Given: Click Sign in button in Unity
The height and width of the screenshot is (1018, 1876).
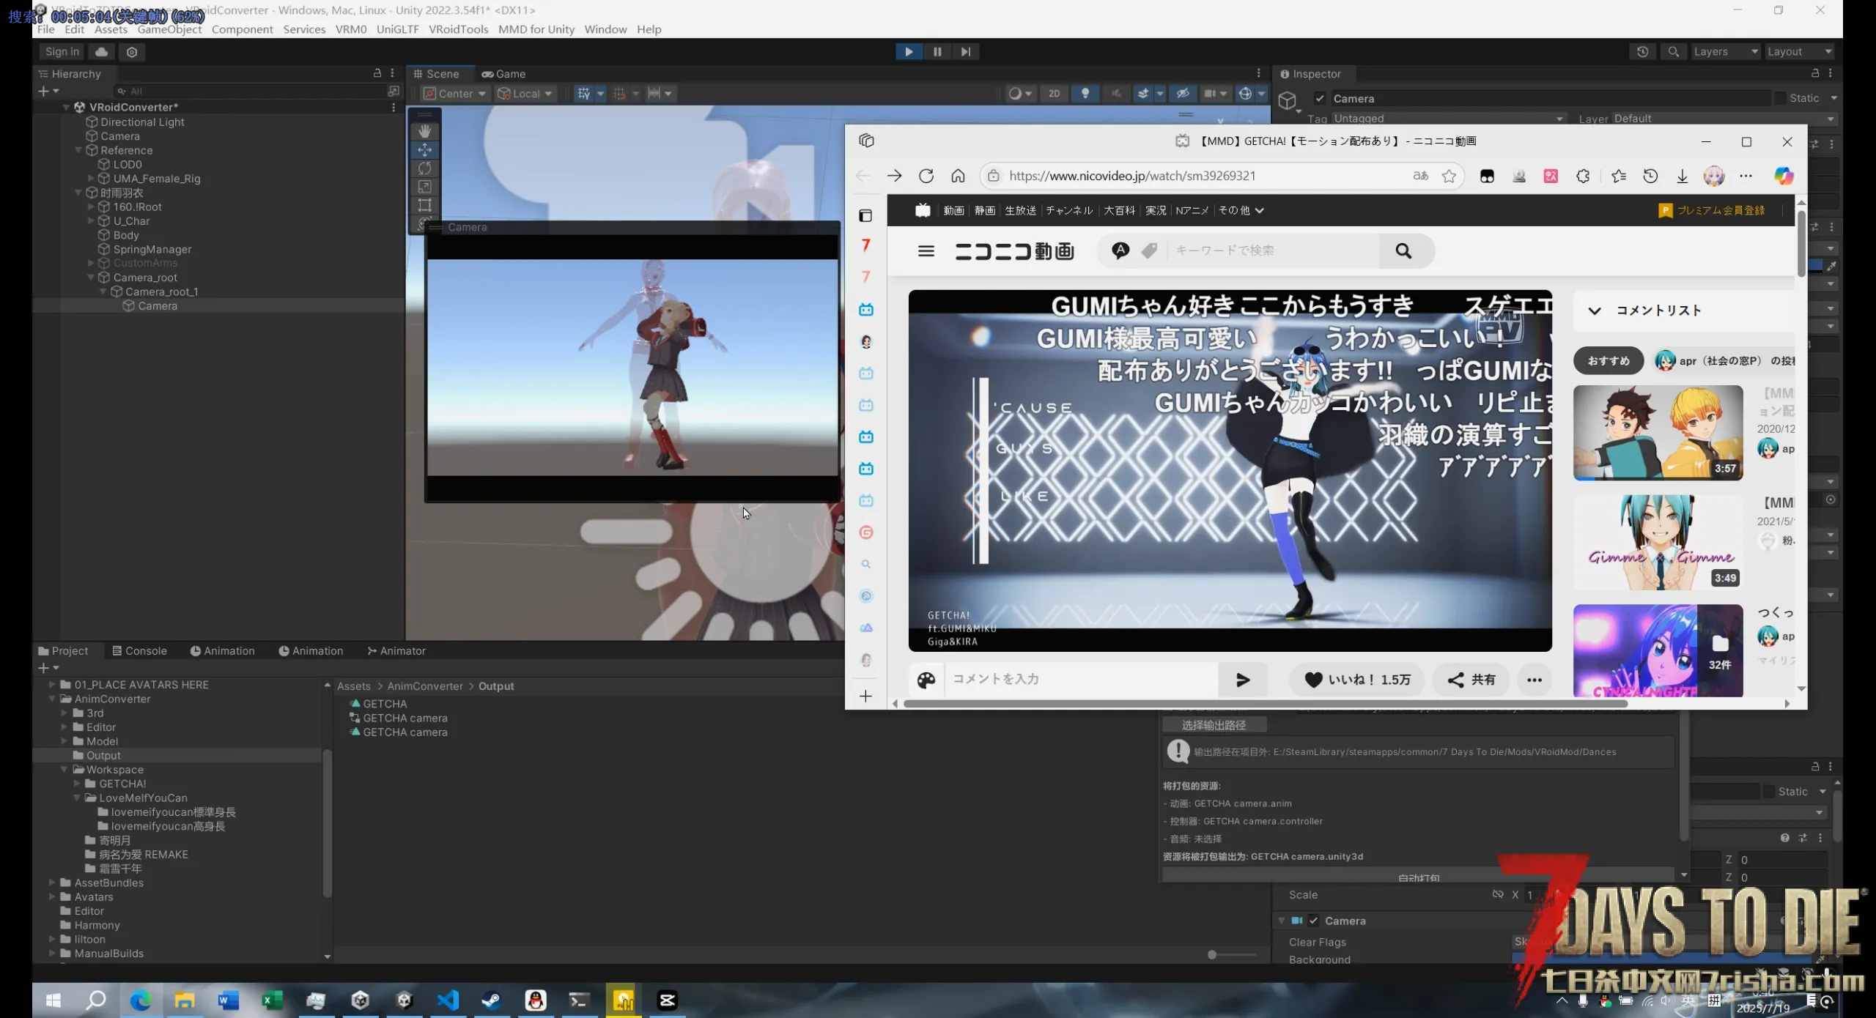Looking at the screenshot, I should [x=62, y=51].
